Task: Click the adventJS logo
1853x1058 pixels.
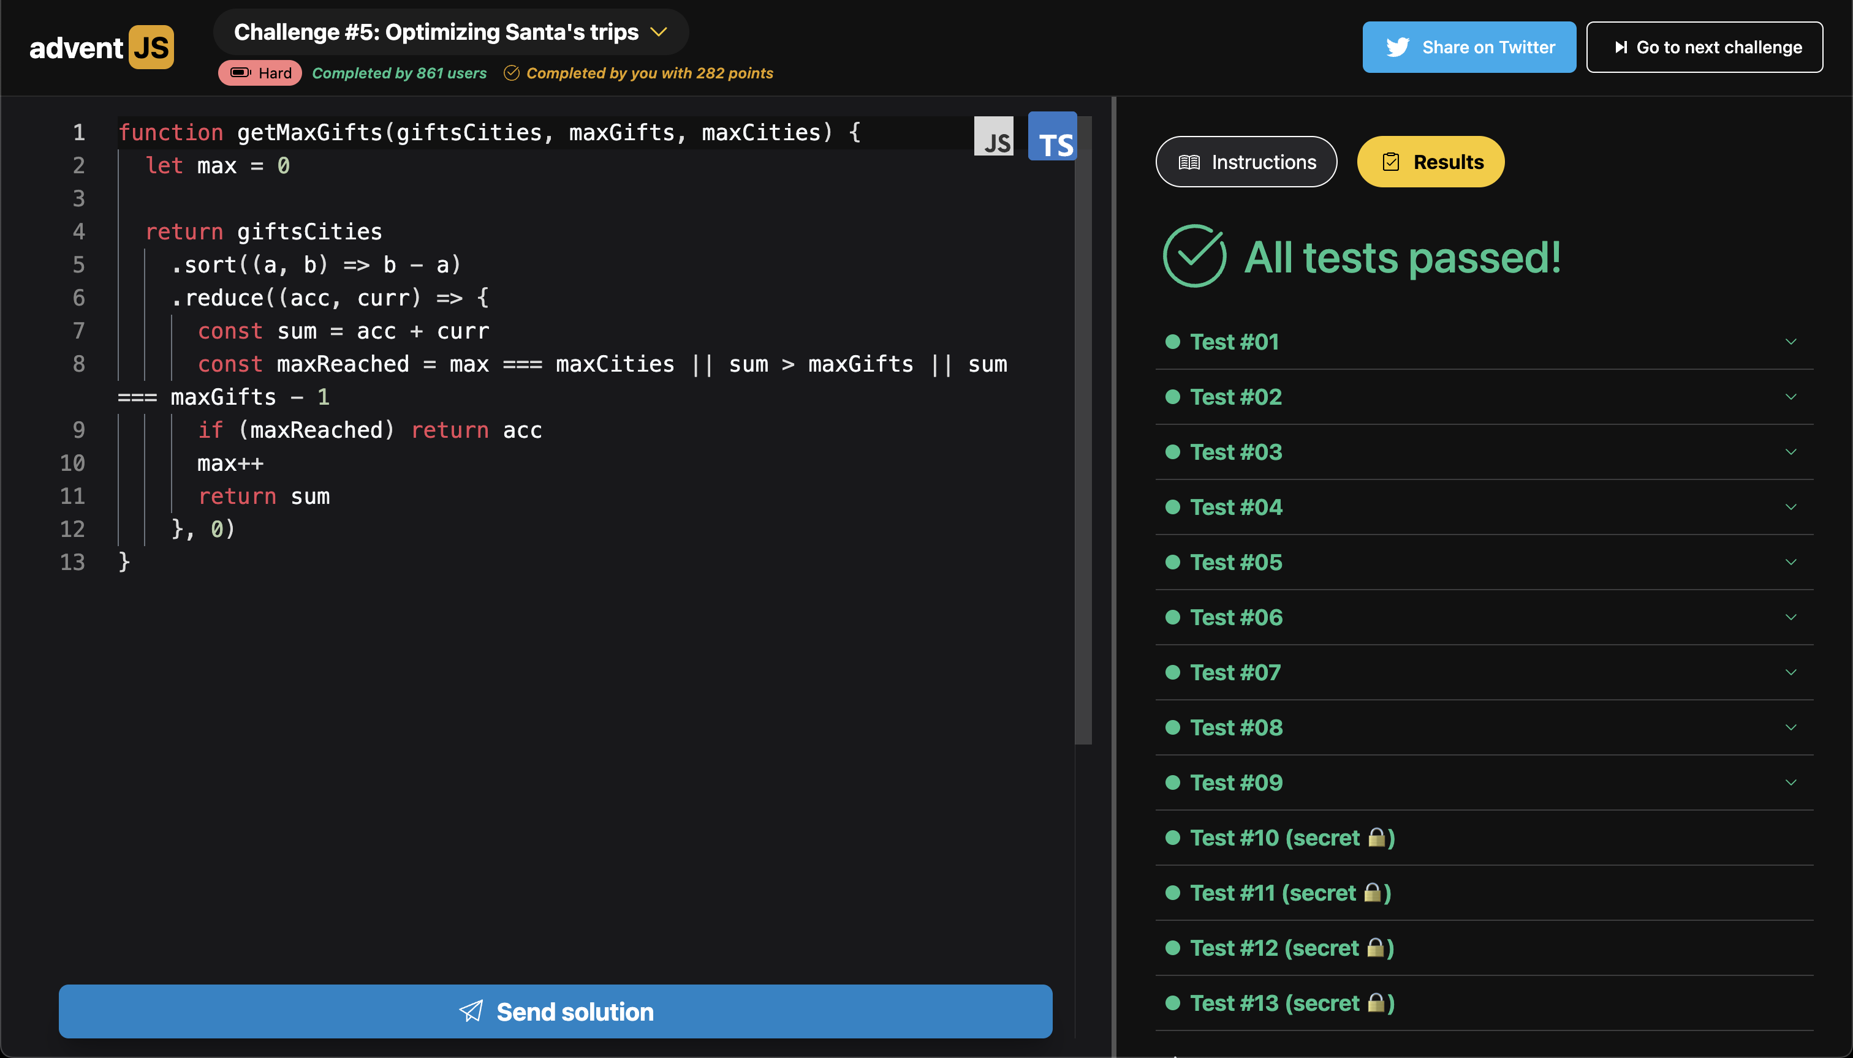Action: pos(101,47)
